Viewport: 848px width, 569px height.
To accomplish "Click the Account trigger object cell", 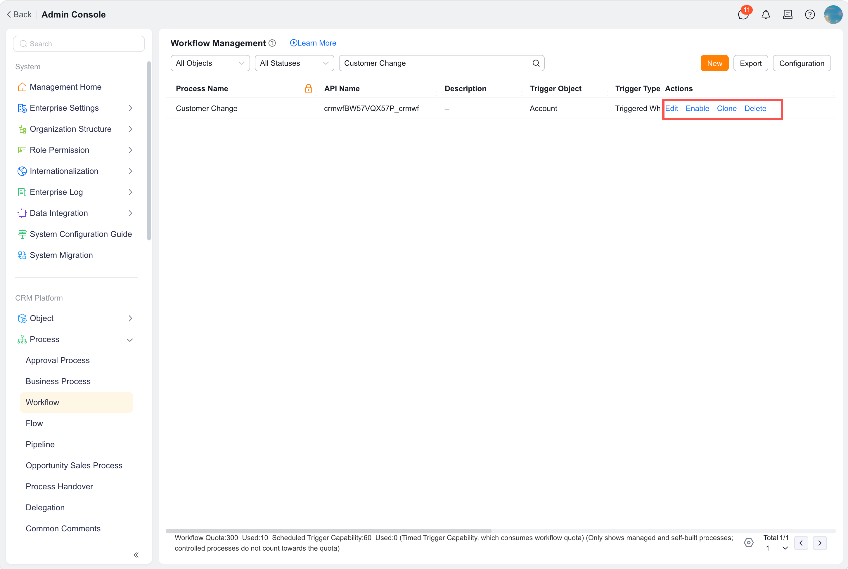I will coord(543,108).
